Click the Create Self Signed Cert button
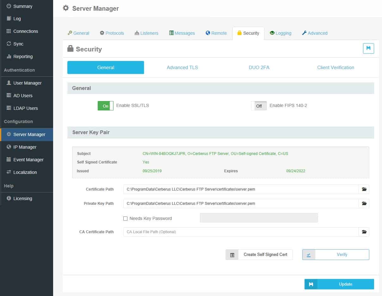382x296 pixels. click(265, 254)
